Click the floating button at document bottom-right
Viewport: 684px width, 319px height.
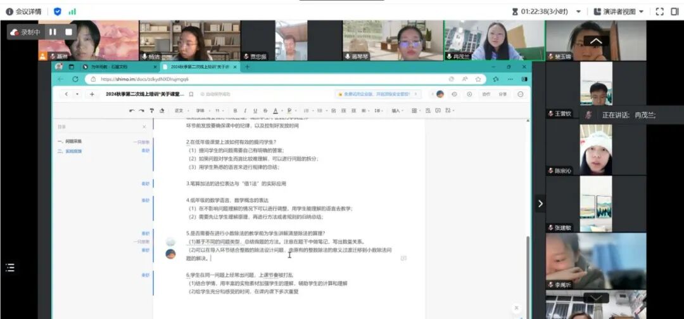coord(517,308)
